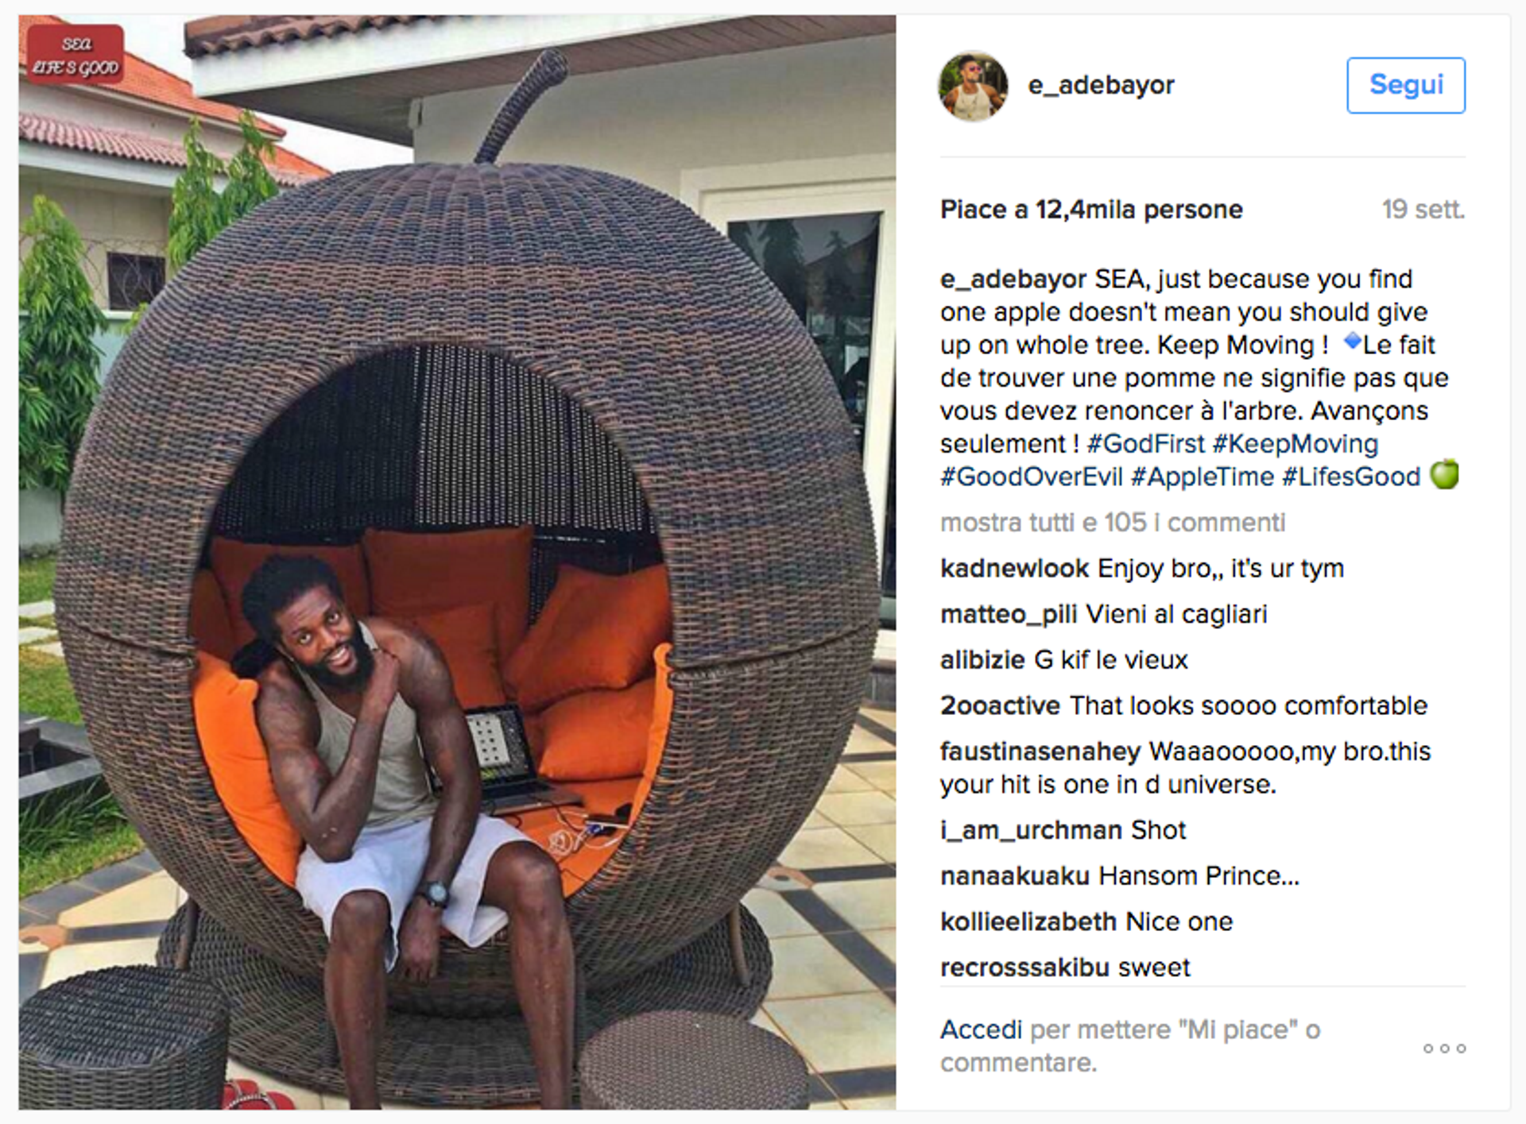The image size is (1526, 1124).
Task: Click the Accedi login link
Action: [x=981, y=1029]
